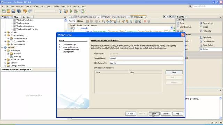Click the fold toggle on line 10
This screenshot has width=223, height=125.
(x=74, y=28)
